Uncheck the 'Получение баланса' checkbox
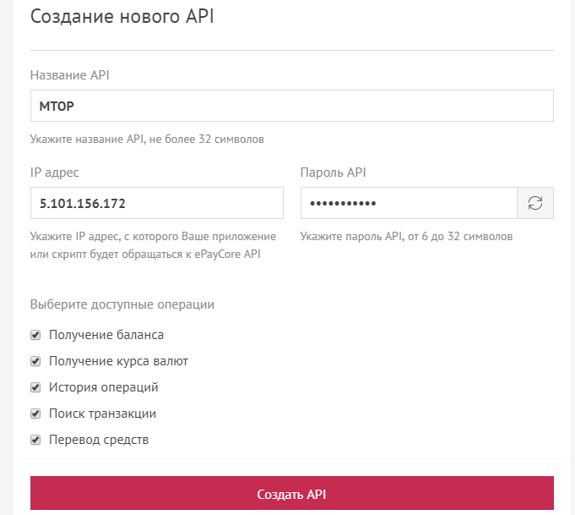The width and height of the screenshot is (575, 515). click(x=35, y=335)
